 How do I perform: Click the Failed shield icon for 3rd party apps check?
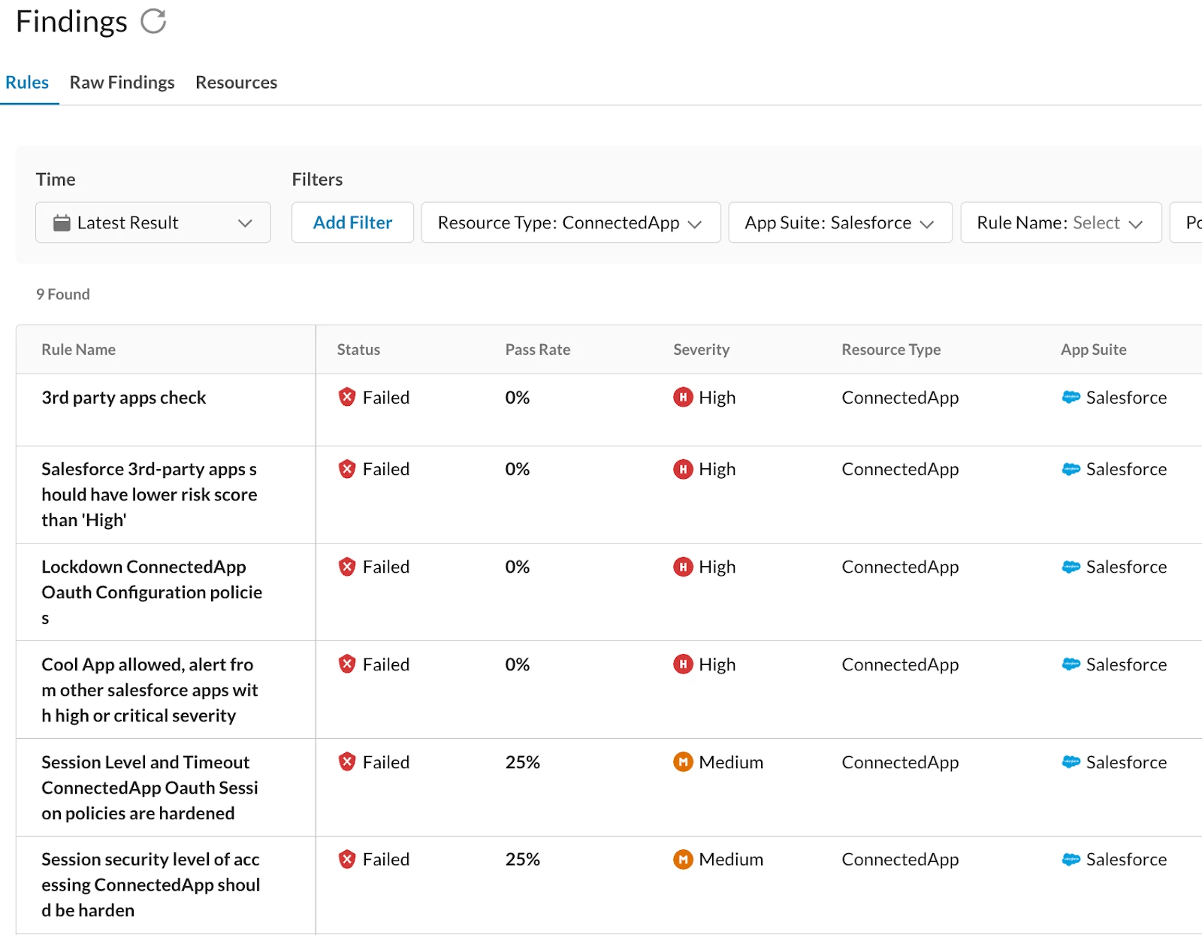pyautogui.click(x=346, y=397)
